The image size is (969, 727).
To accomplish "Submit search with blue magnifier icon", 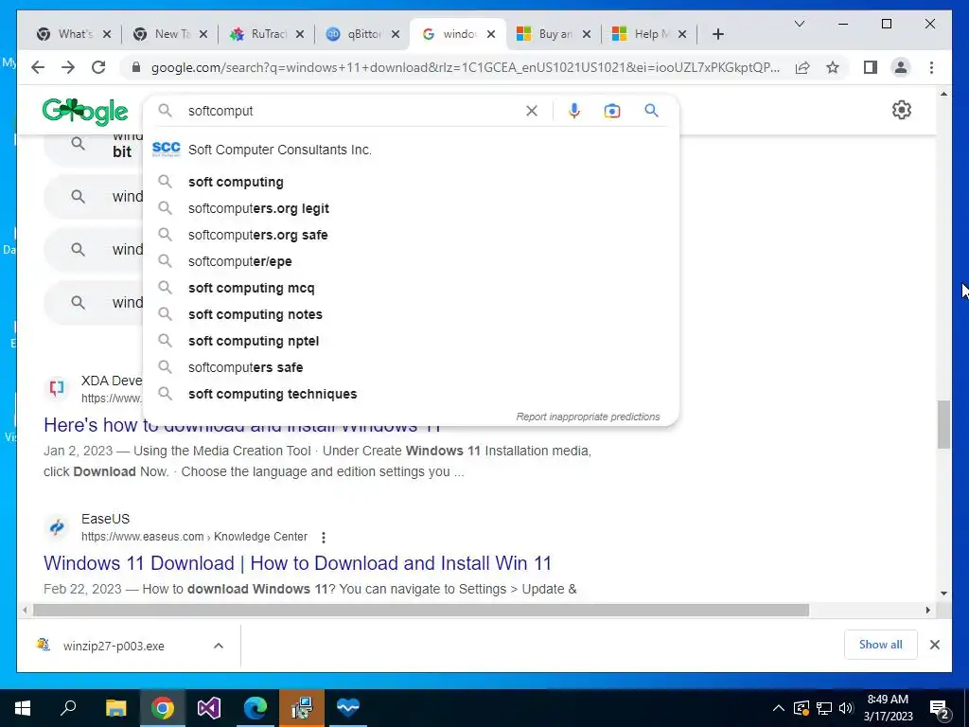I will pyautogui.click(x=651, y=111).
